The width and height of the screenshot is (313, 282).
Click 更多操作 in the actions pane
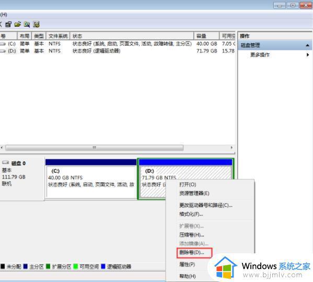click(260, 55)
